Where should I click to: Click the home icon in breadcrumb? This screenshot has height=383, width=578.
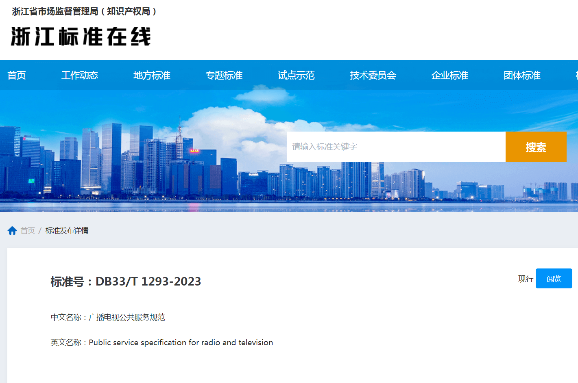point(12,231)
